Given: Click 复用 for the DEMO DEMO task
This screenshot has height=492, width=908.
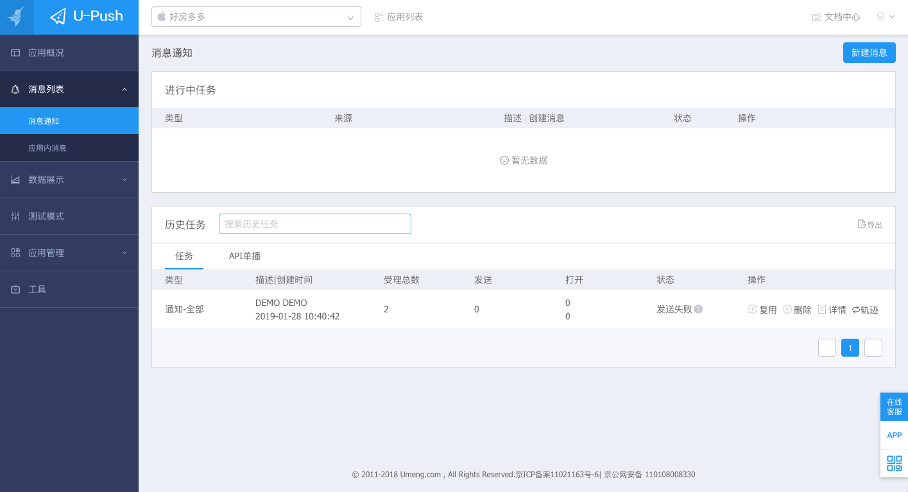Looking at the screenshot, I should pos(762,309).
